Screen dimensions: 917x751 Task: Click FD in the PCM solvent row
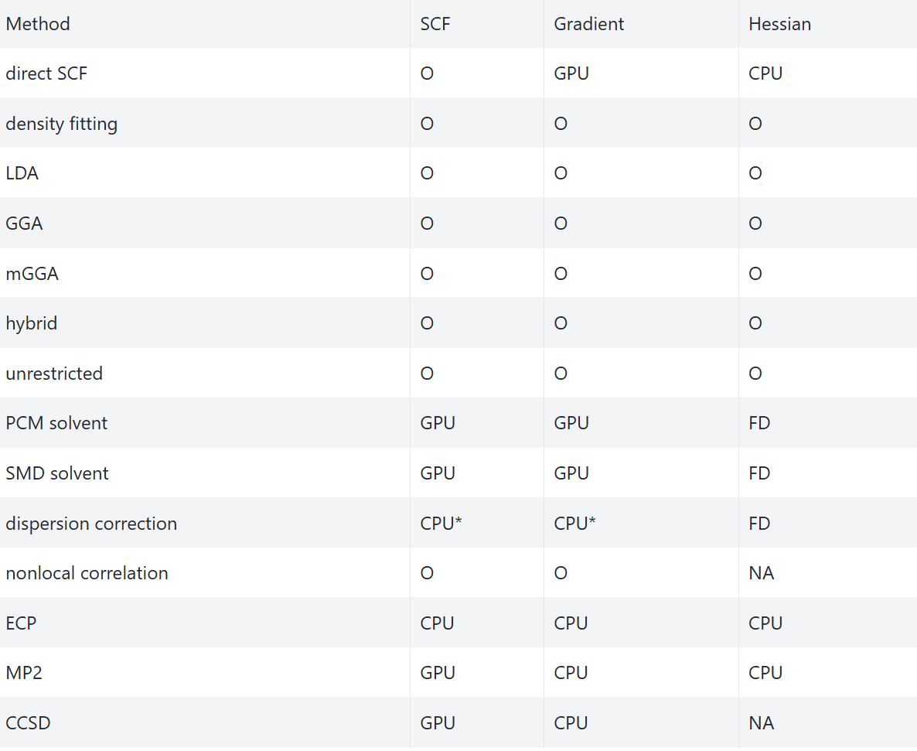pos(759,423)
